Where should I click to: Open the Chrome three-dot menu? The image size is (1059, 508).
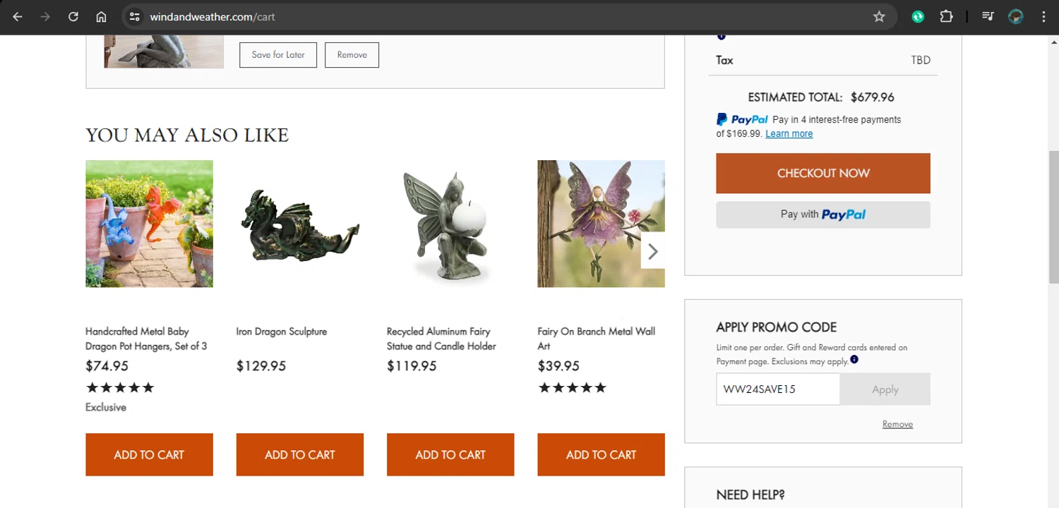pos(1043,17)
